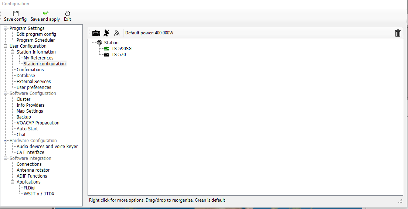Collapse the Software integration node
Viewport: 408px width, 209px height.
[5, 158]
